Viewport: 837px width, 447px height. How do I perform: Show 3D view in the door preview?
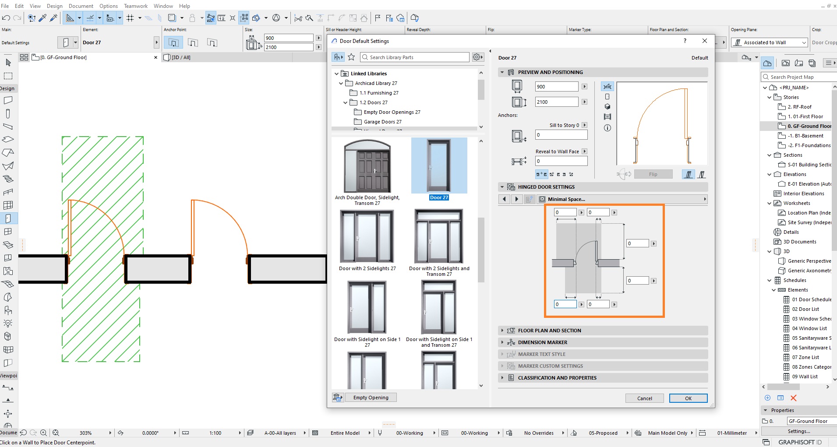tap(607, 106)
